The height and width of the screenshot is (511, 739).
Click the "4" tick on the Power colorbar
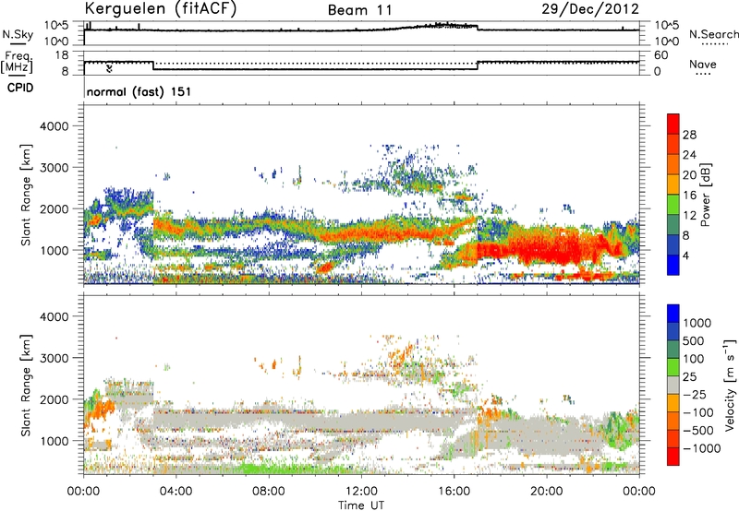tap(685, 255)
